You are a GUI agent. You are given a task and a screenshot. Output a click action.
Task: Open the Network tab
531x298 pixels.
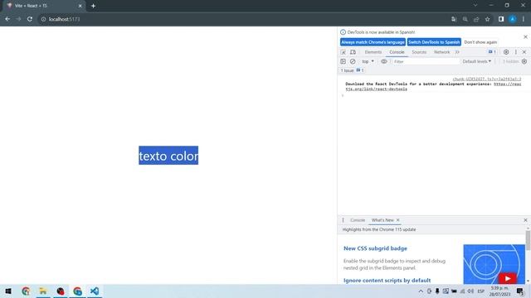pos(441,52)
